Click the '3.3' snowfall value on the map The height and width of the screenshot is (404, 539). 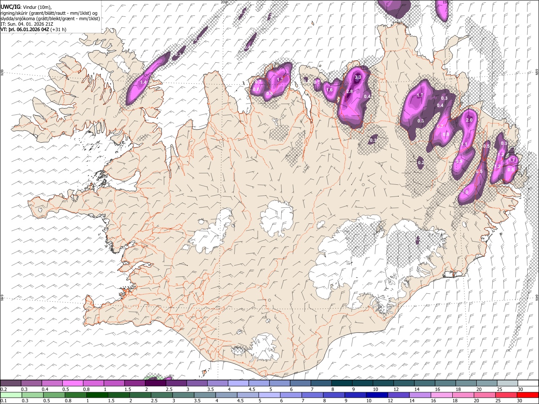click(x=358, y=77)
